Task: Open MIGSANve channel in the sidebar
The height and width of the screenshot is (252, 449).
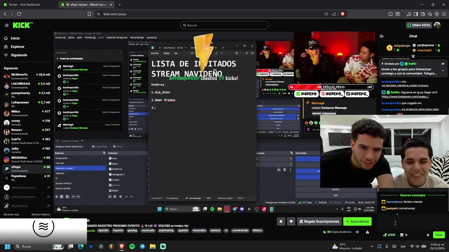Action: (x=27, y=159)
